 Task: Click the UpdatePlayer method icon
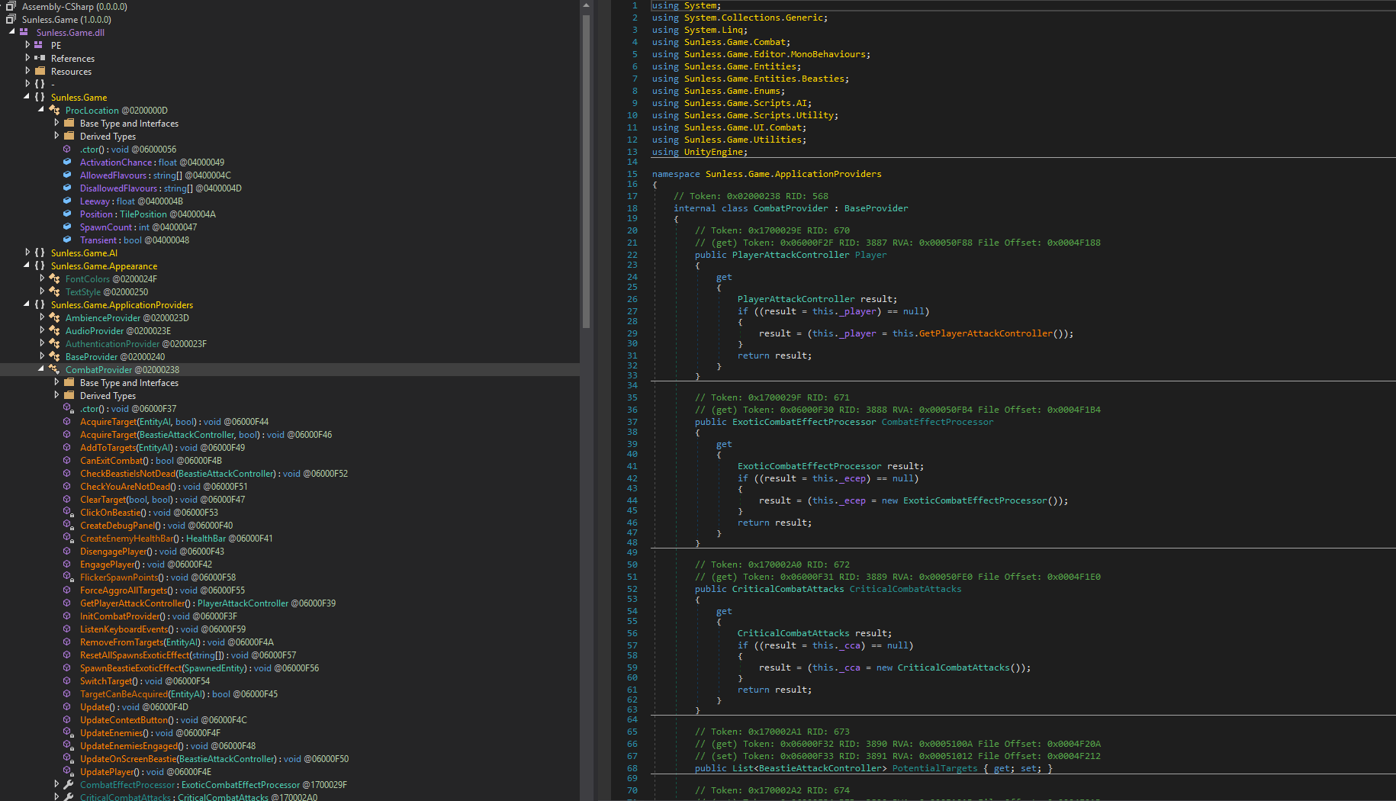point(68,771)
